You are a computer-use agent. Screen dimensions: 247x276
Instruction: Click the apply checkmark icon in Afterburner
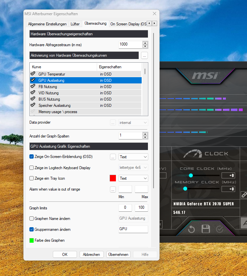click(220, 230)
